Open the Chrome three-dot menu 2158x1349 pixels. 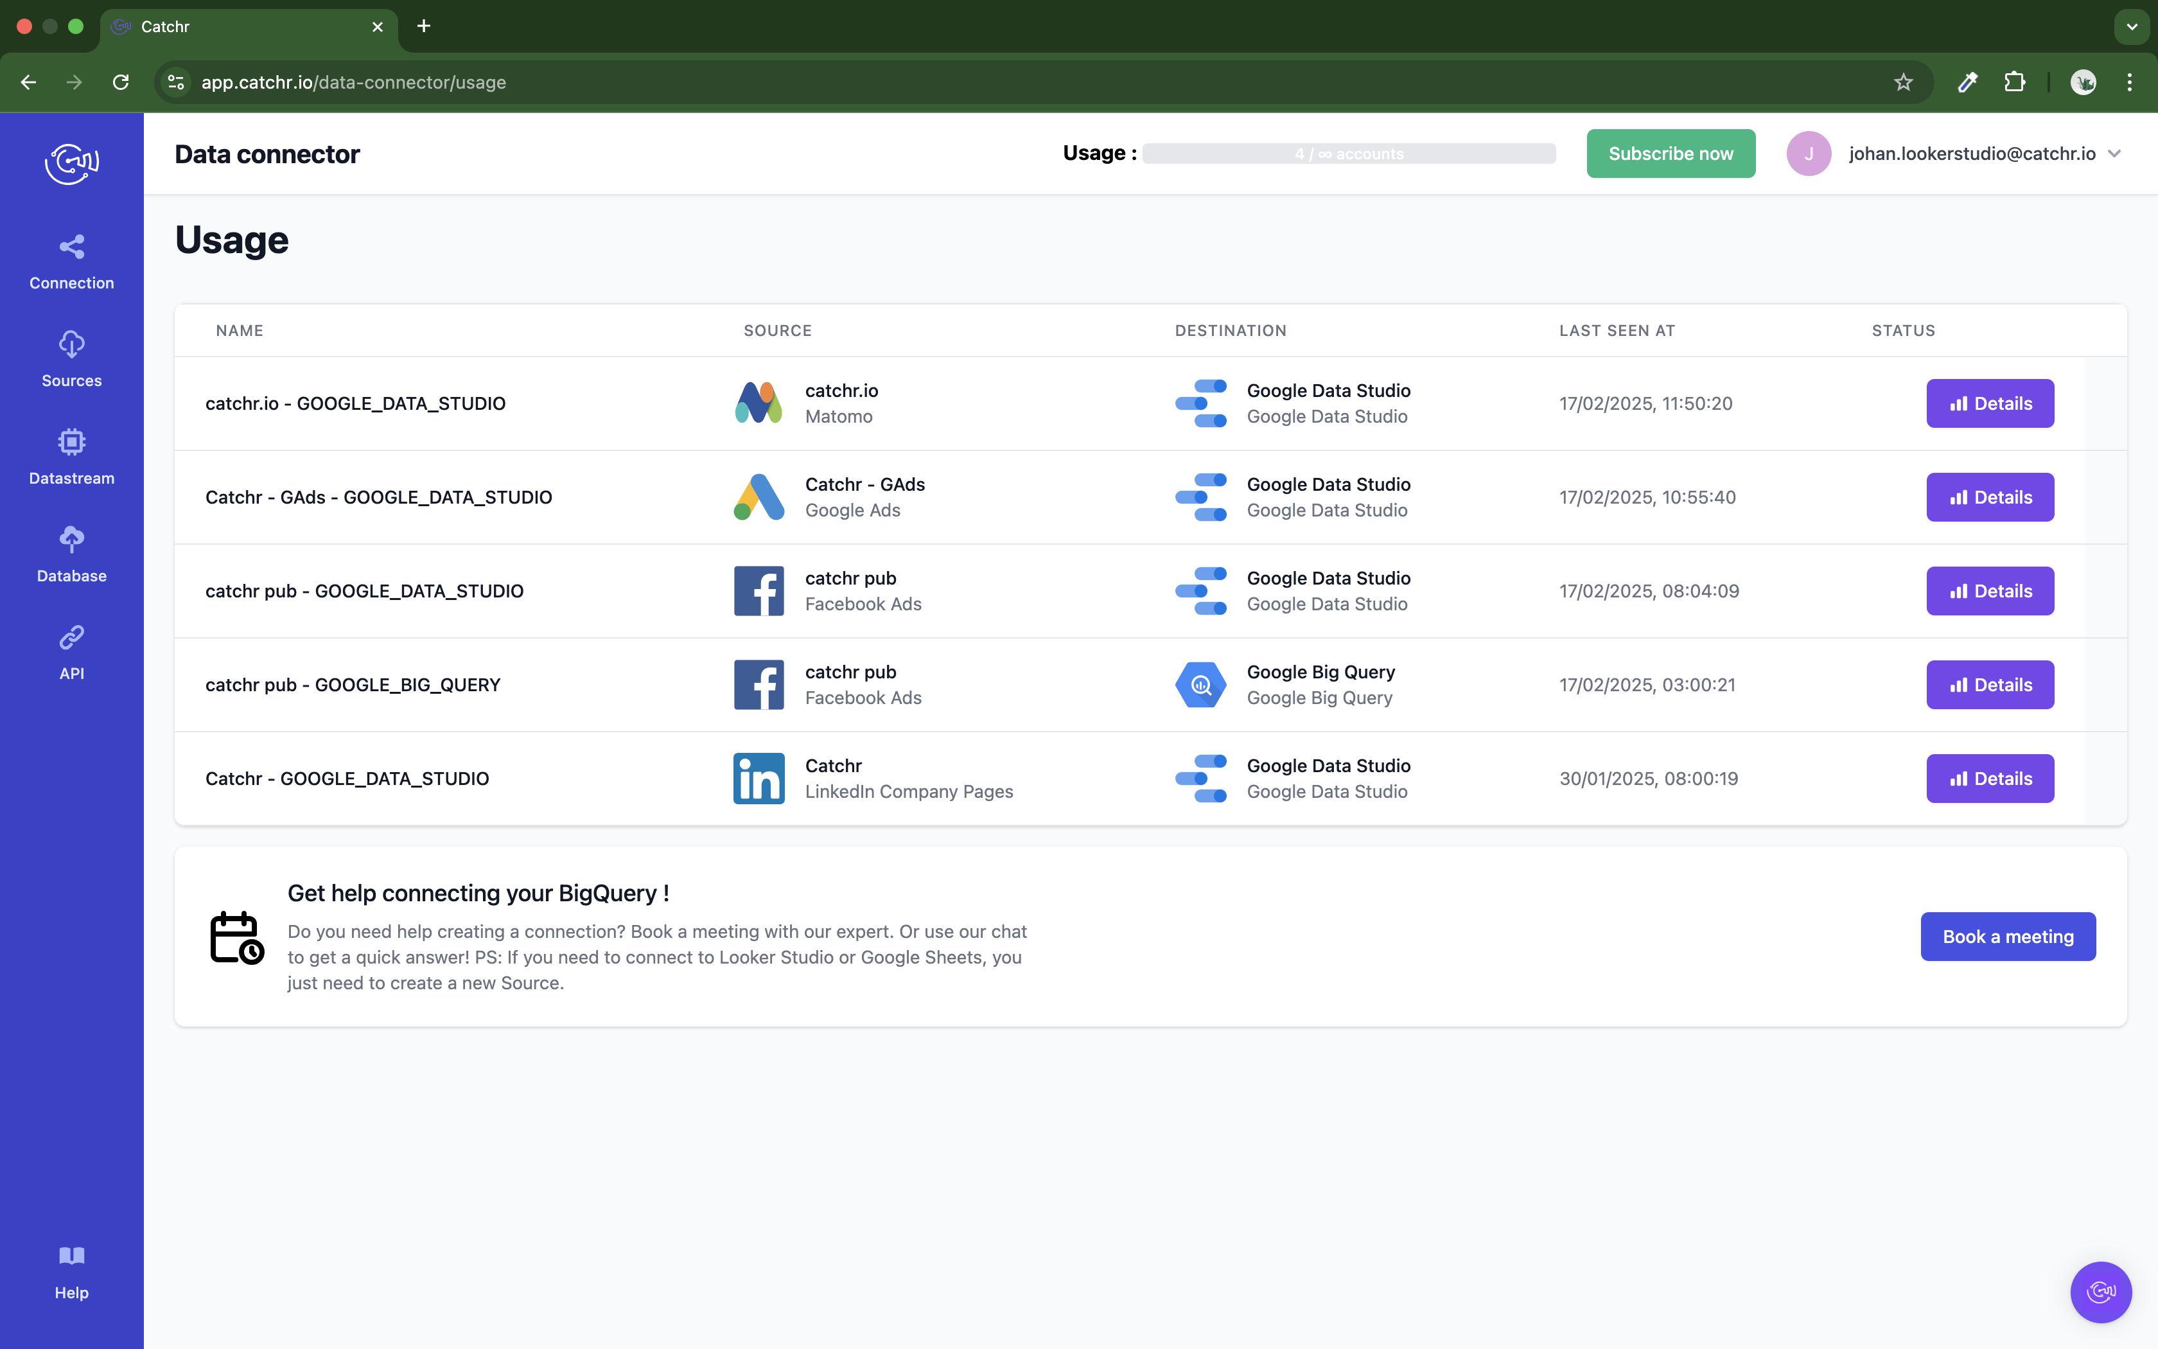click(2130, 82)
